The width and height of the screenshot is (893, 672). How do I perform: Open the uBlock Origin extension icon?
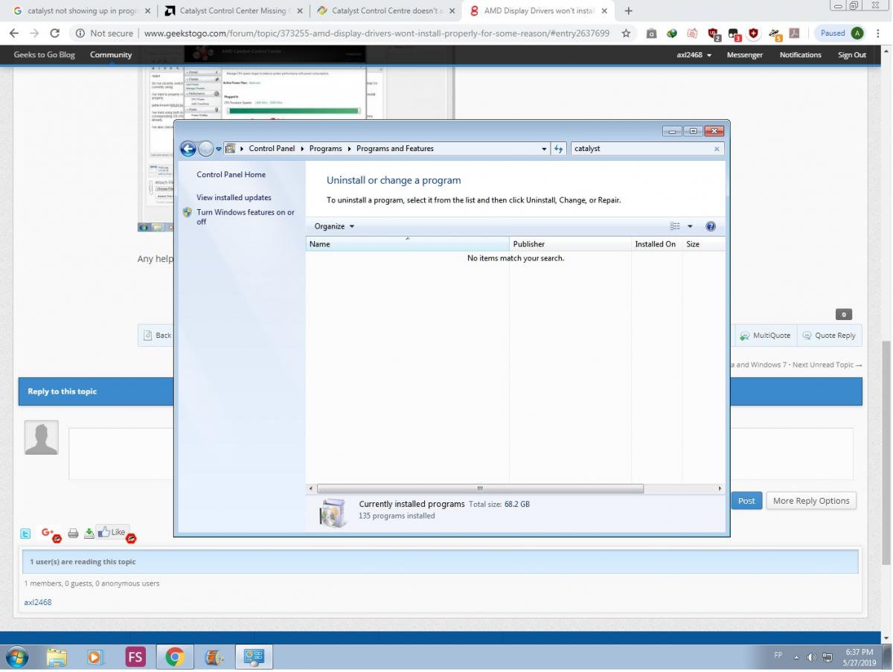(x=713, y=33)
